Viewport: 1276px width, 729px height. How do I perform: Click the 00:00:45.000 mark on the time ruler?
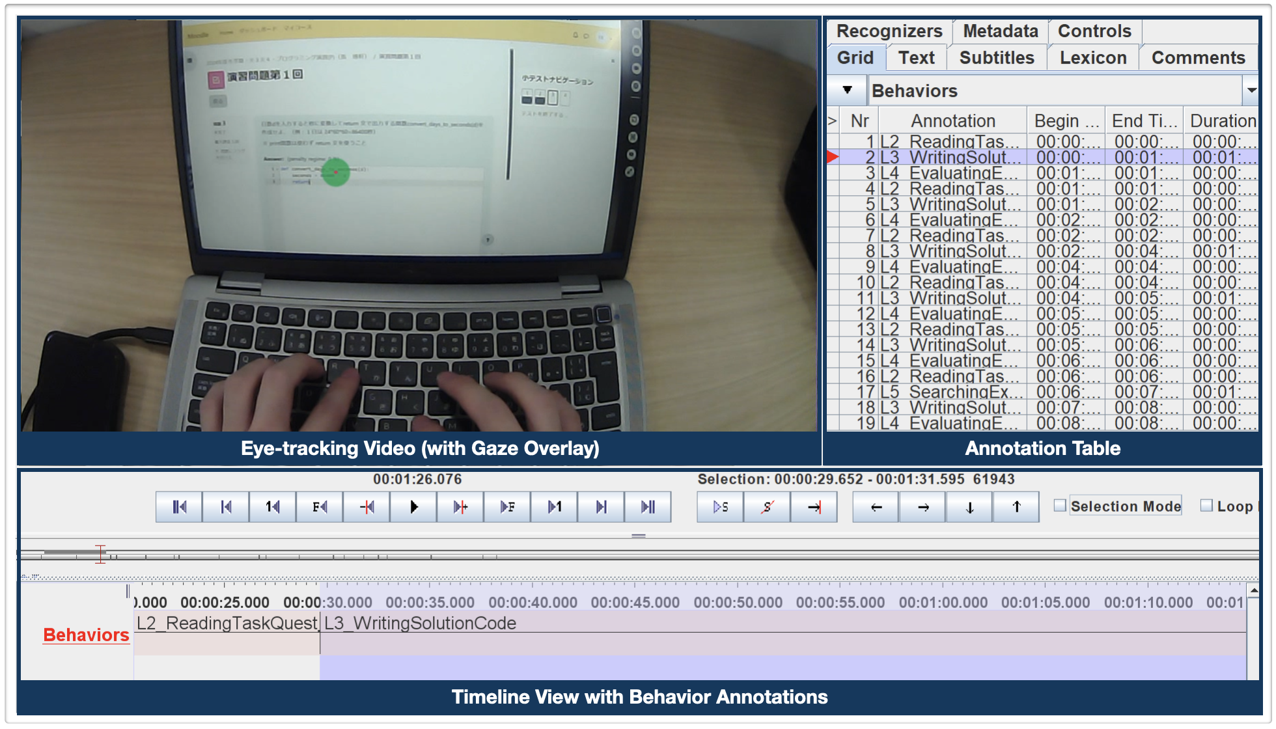click(635, 603)
